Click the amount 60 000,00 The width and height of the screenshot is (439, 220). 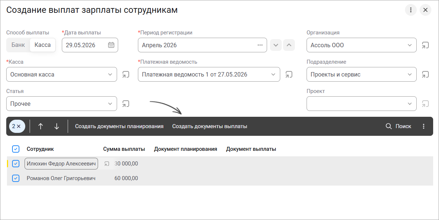tap(126, 178)
